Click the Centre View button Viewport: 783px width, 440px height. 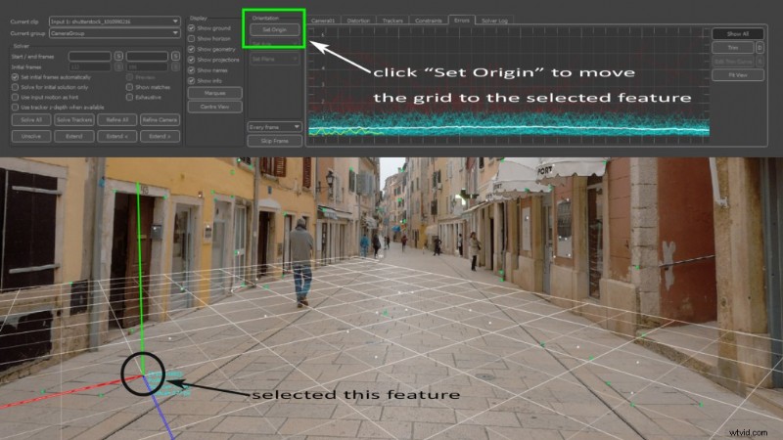[x=214, y=107]
